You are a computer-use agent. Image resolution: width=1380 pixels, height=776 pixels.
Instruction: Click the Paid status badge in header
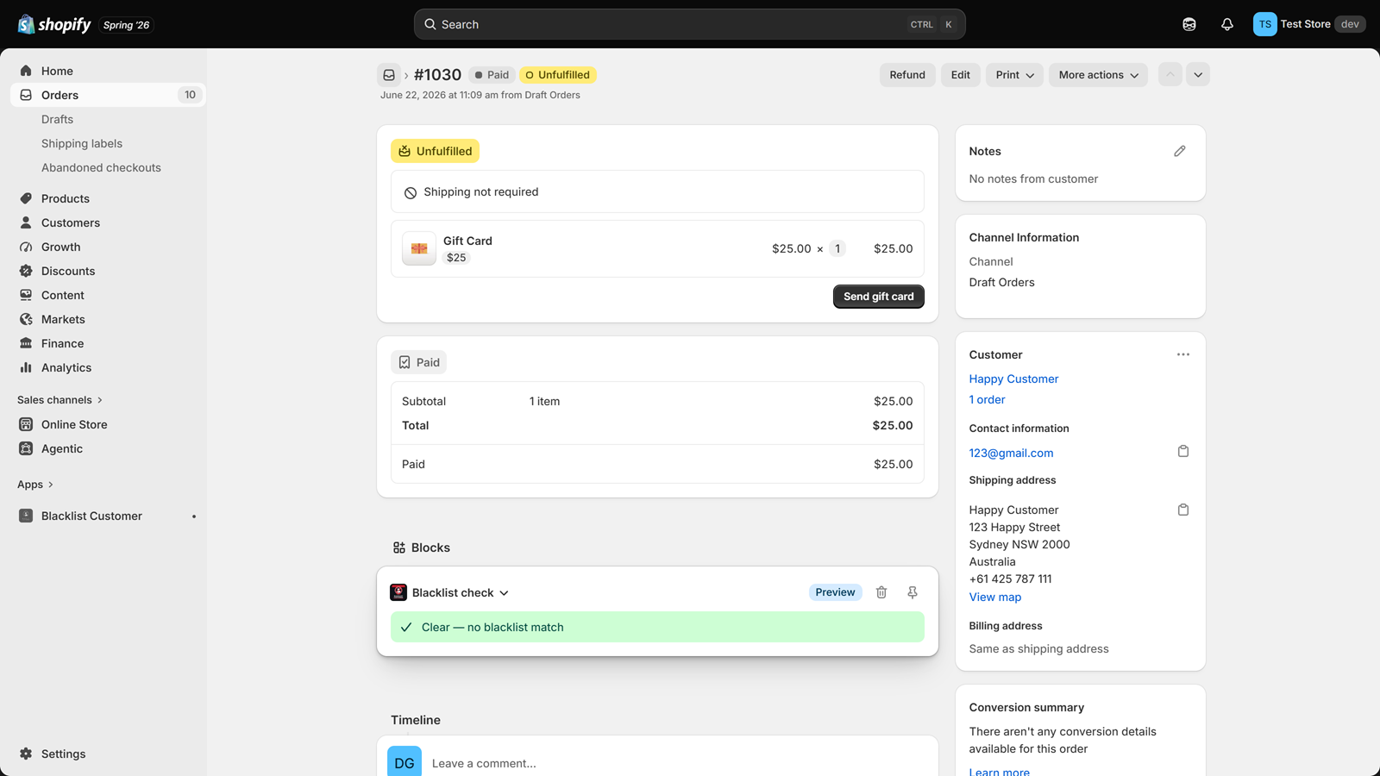[x=492, y=75]
